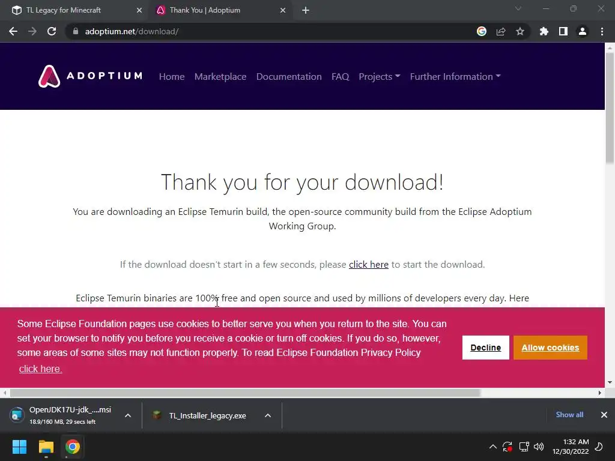The image size is (615, 461).
Task: Click the horizontal scrollbar thumb
Action: tap(245, 393)
